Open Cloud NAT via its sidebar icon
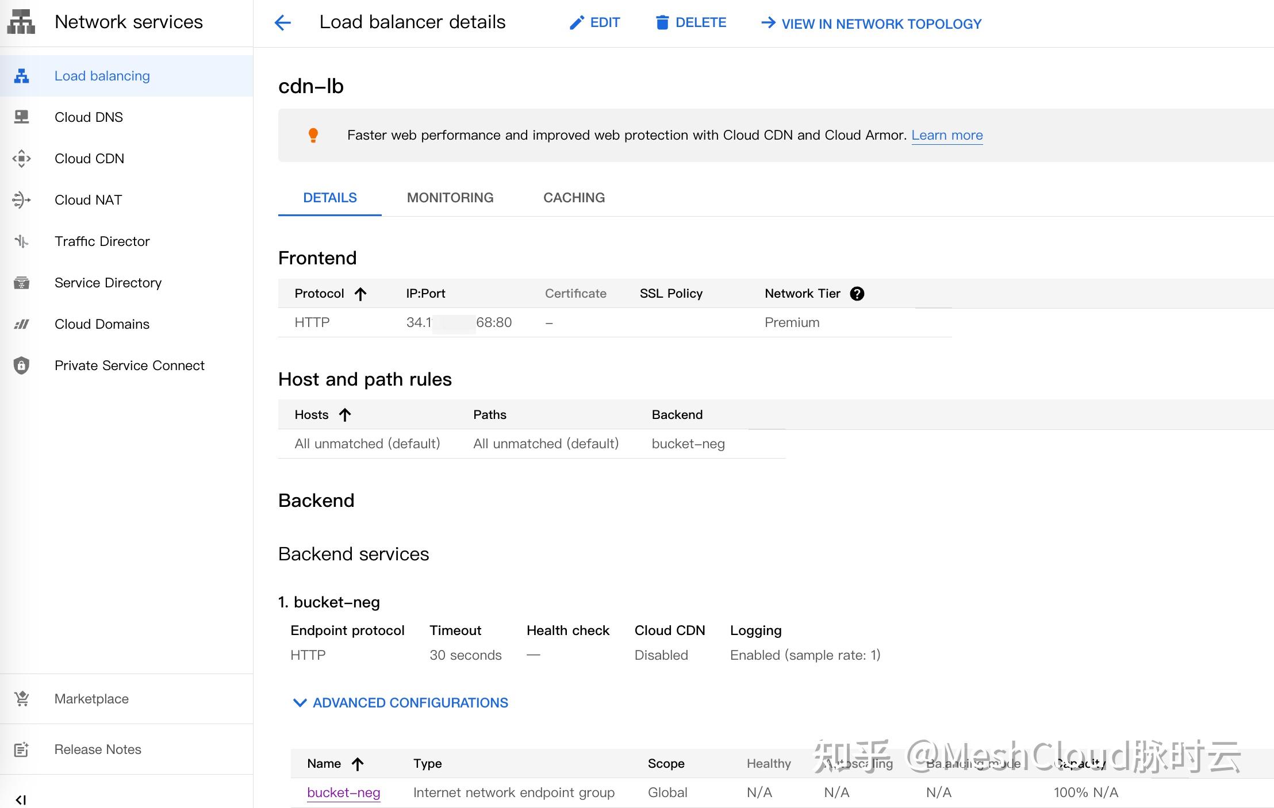 coord(21,199)
